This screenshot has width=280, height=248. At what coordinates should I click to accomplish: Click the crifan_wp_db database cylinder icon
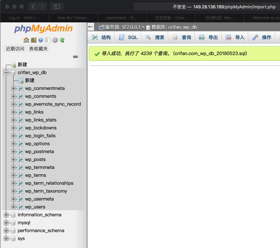tap(13, 73)
